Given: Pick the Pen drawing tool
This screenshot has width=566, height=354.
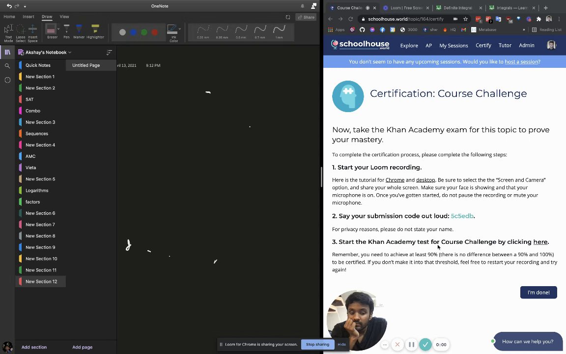Looking at the screenshot, I should 66,31.
